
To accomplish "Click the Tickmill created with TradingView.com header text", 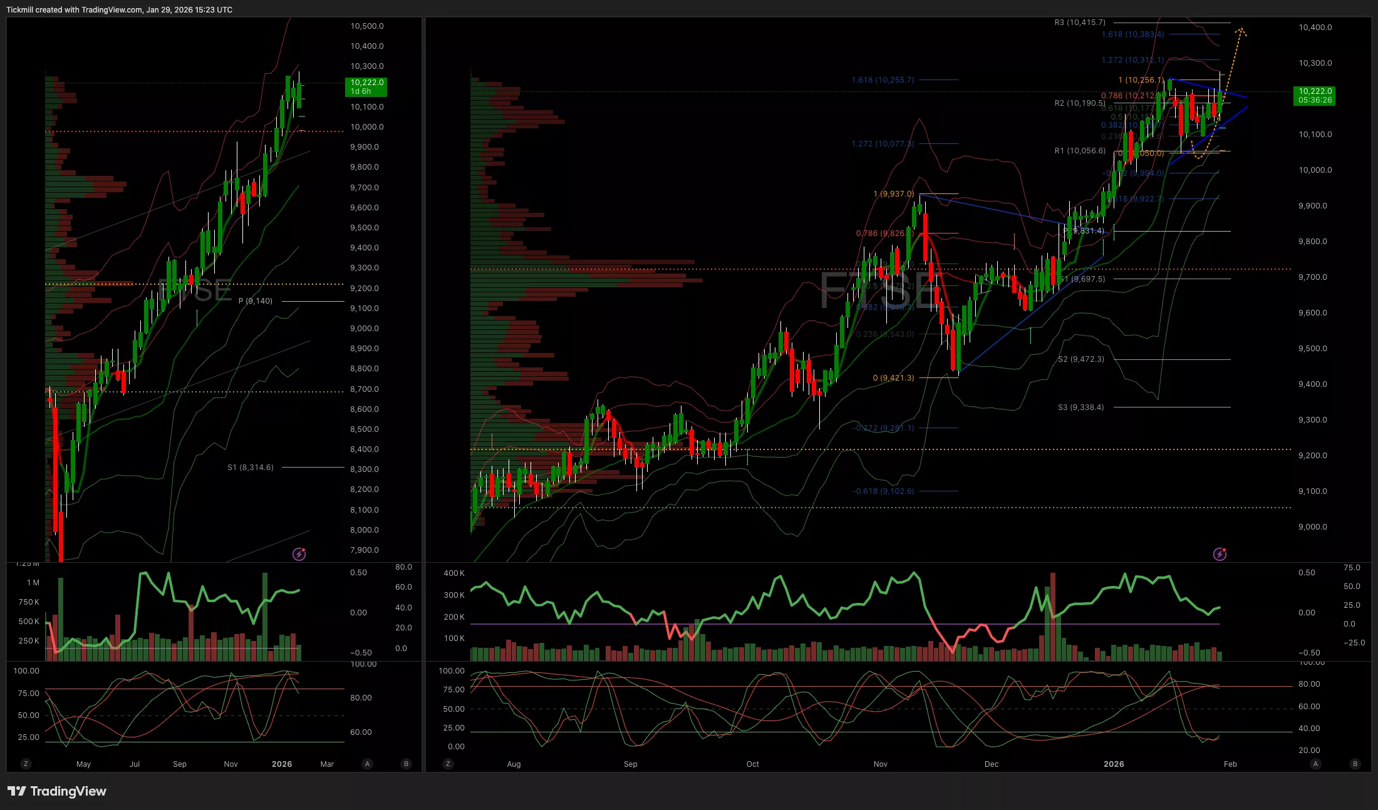I will [119, 9].
